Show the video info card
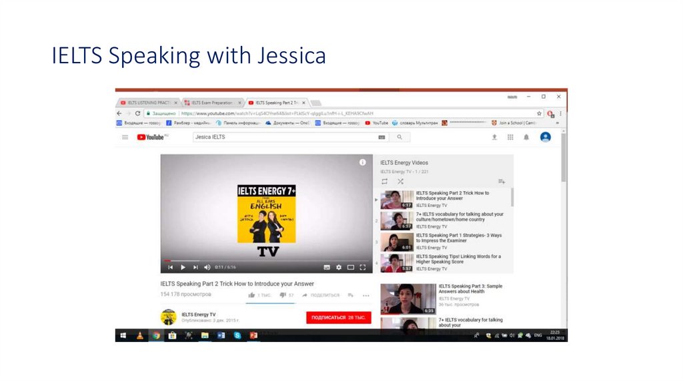The image size is (683, 382). click(362, 162)
